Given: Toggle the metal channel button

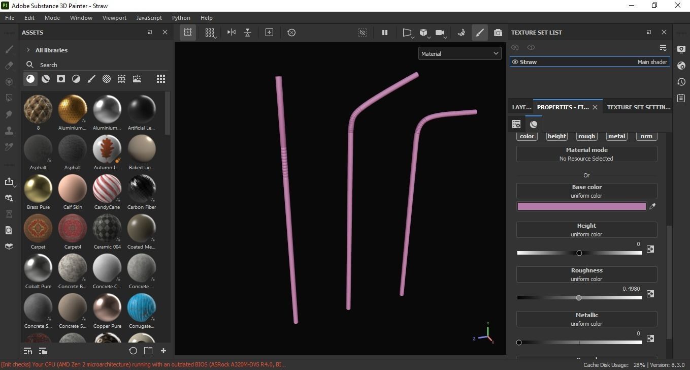Looking at the screenshot, I should click(x=616, y=136).
